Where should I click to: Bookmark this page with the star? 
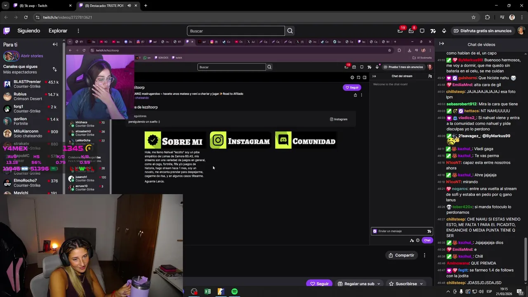pyautogui.click(x=474, y=17)
